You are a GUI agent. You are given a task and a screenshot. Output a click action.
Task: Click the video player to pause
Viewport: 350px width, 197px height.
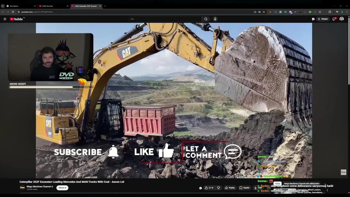[174, 100]
